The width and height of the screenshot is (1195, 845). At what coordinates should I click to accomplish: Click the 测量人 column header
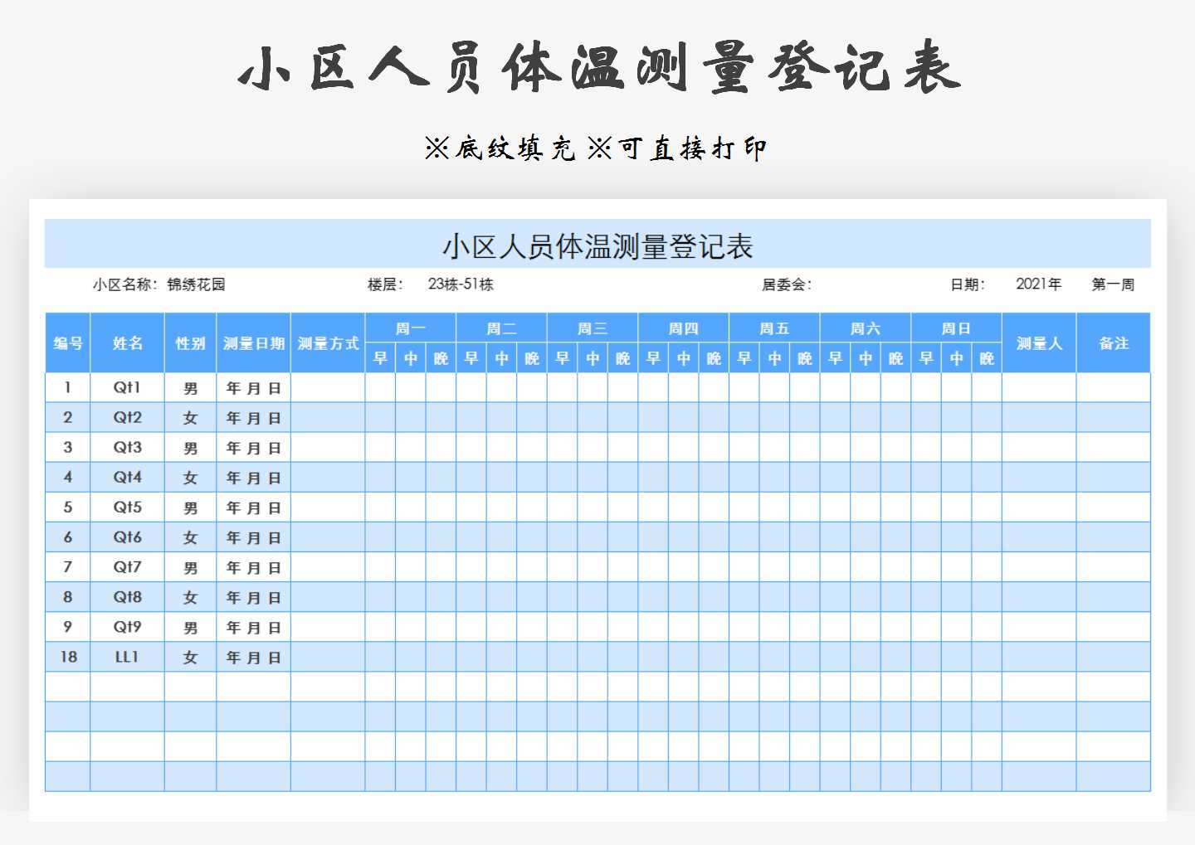1039,342
